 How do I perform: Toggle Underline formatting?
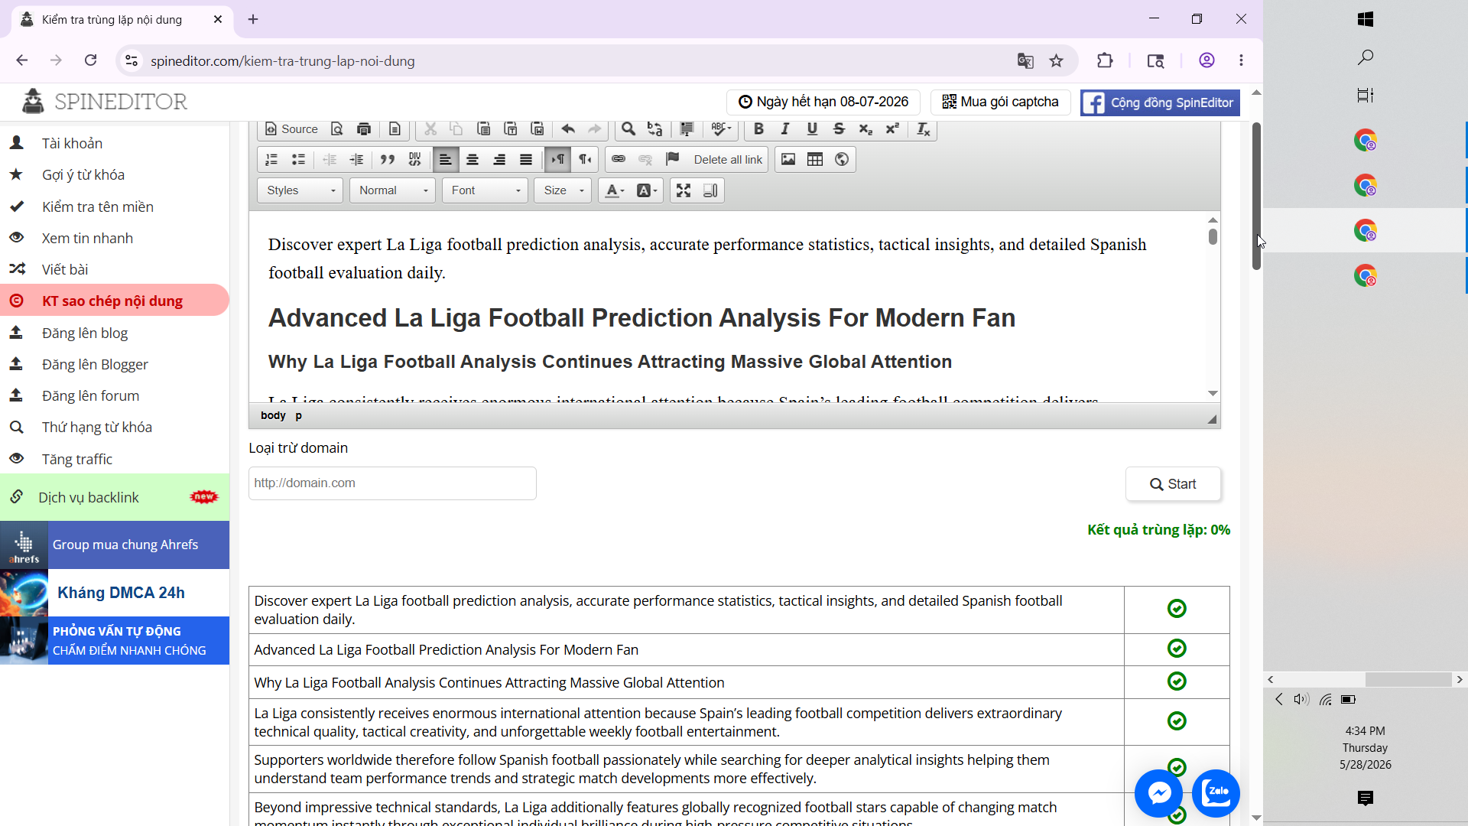[x=812, y=129]
